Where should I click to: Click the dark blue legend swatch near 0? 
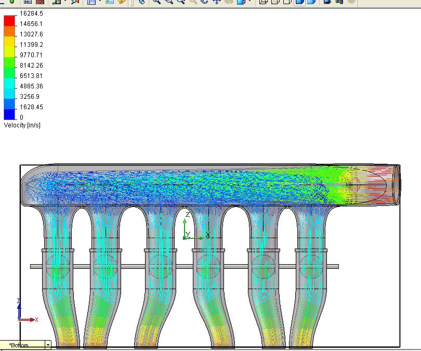coord(9,115)
